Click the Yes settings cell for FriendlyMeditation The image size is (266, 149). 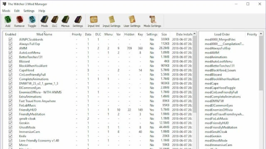pyautogui.click(x=152, y=114)
